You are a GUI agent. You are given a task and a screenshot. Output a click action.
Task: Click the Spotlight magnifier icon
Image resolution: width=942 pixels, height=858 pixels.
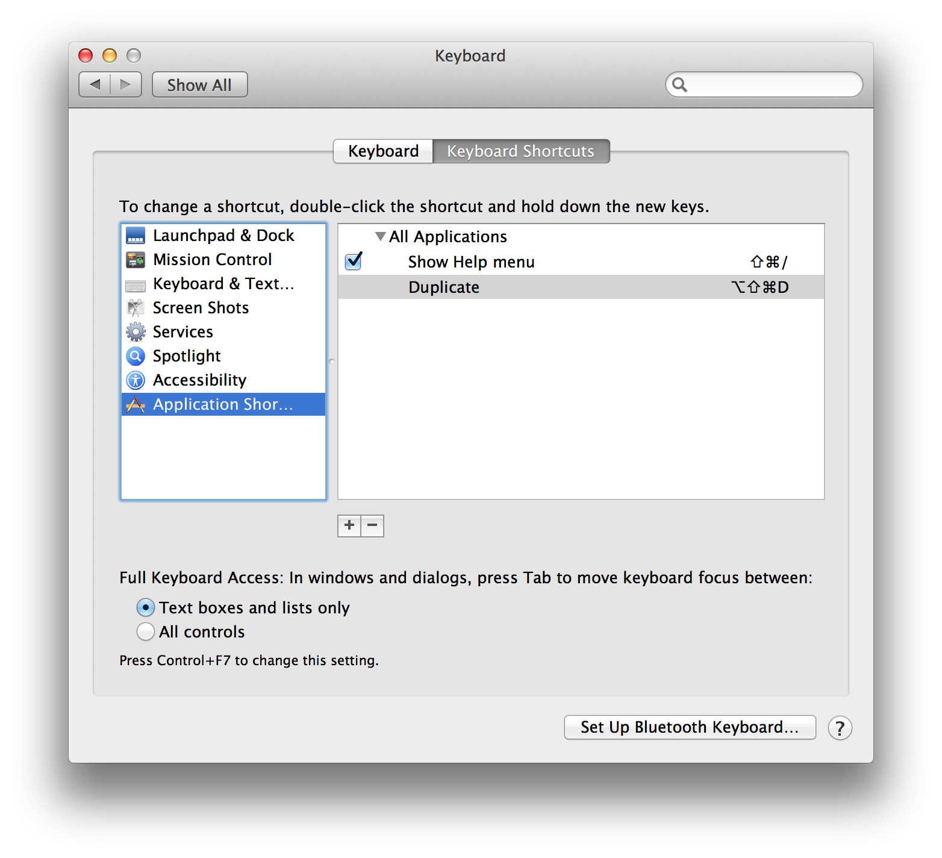pyautogui.click(x=136, y=356)
